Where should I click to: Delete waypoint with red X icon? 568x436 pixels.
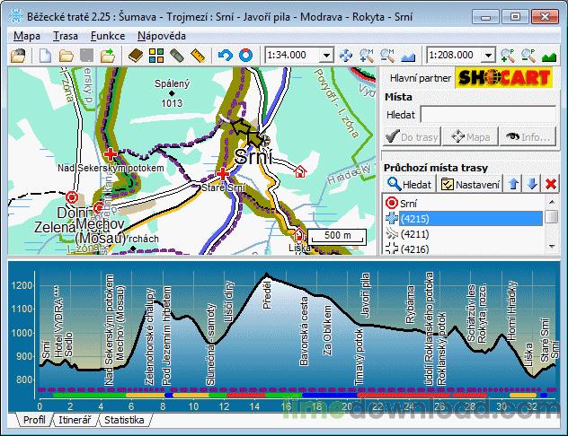click(x=551, y=184)
